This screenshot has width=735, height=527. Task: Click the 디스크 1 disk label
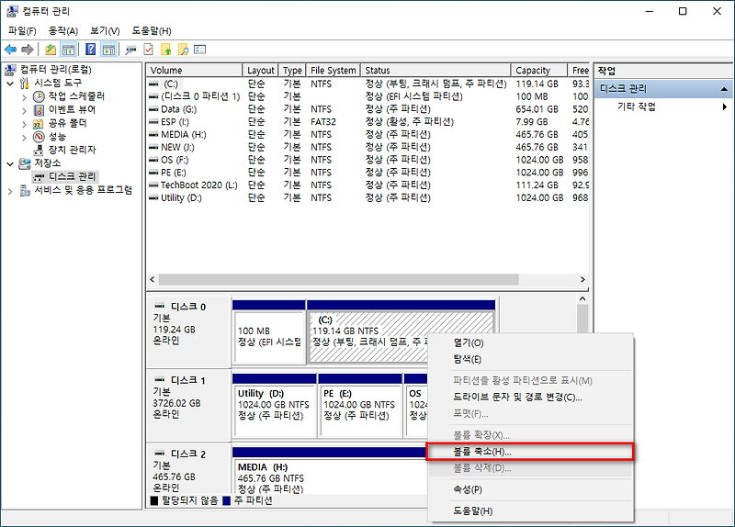pyautogui.click(x=188, y=380)
